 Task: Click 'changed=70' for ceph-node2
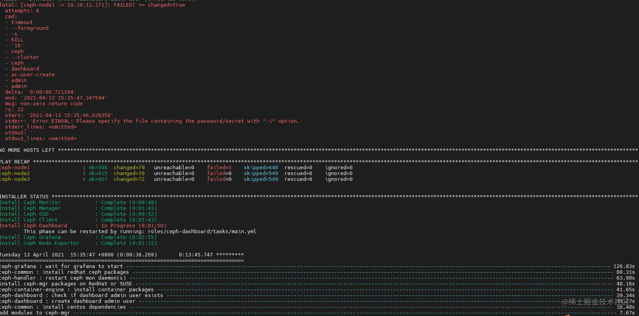129,173
